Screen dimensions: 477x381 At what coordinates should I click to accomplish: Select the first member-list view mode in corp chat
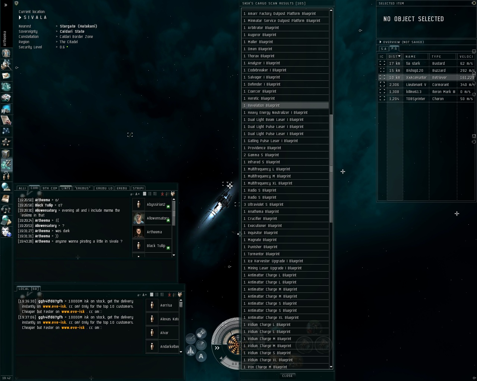(x=145, y=194)
